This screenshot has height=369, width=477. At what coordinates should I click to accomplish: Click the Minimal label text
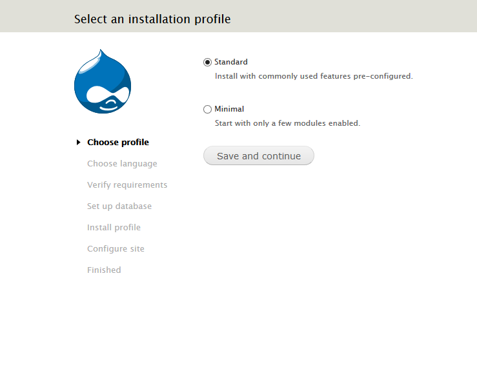229,109
